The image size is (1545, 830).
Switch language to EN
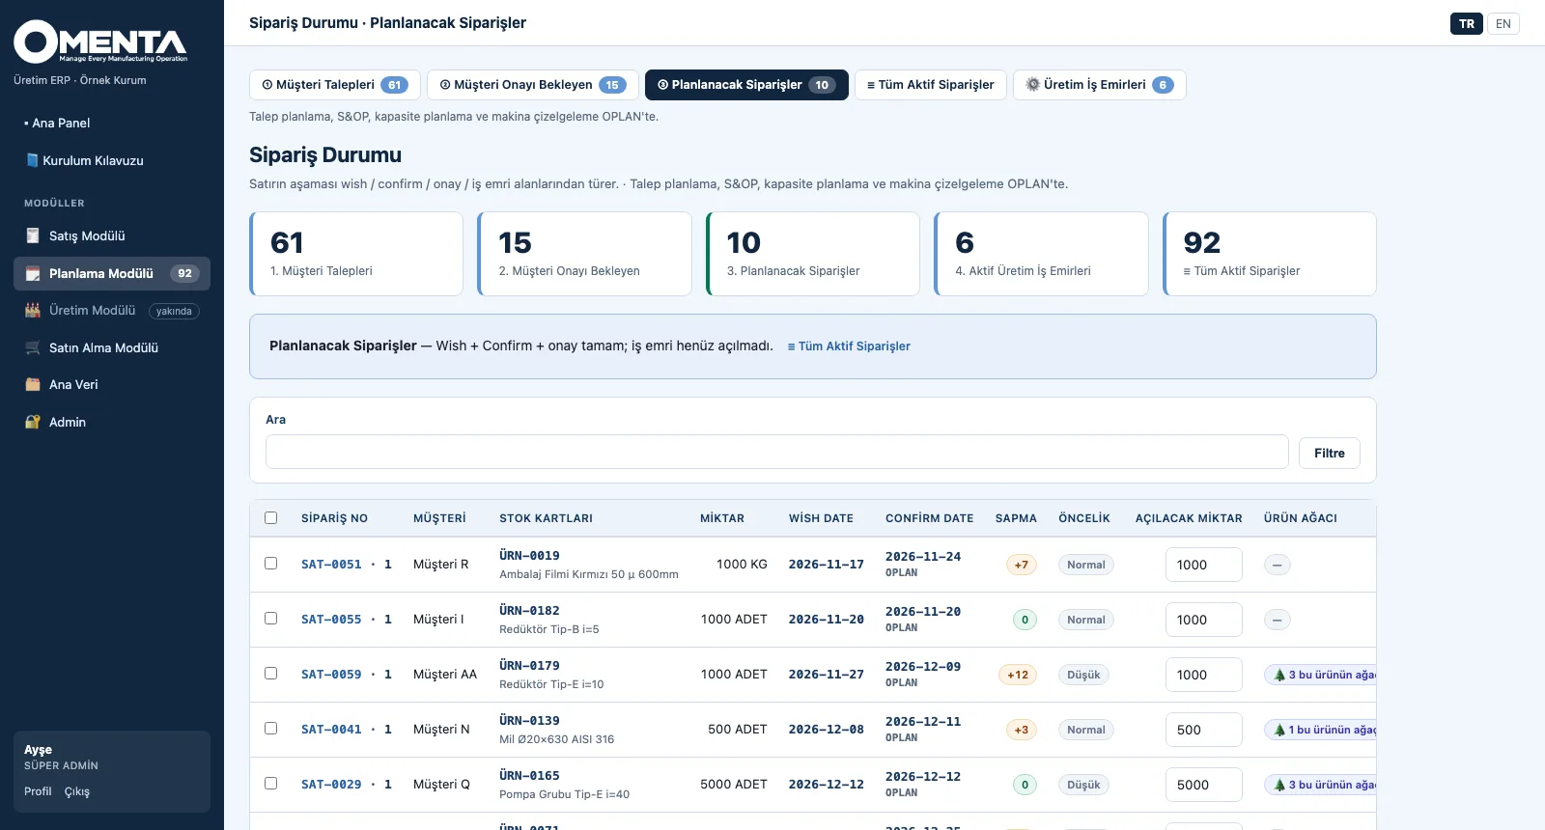point(1503,24)
